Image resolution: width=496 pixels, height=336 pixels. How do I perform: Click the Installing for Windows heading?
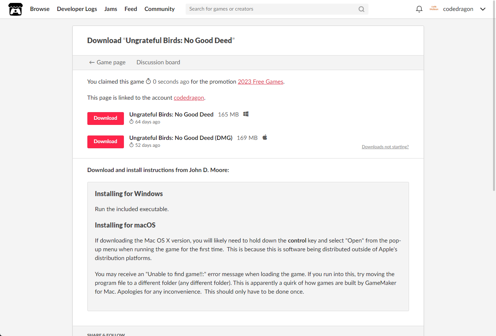tap(129, 194)
